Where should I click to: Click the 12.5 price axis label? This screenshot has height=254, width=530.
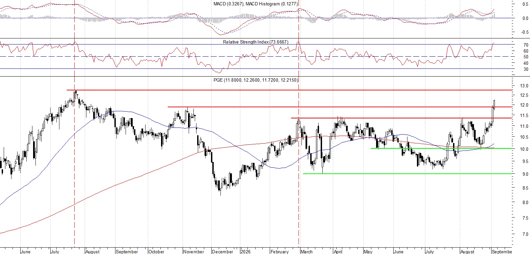click(524, 95)
